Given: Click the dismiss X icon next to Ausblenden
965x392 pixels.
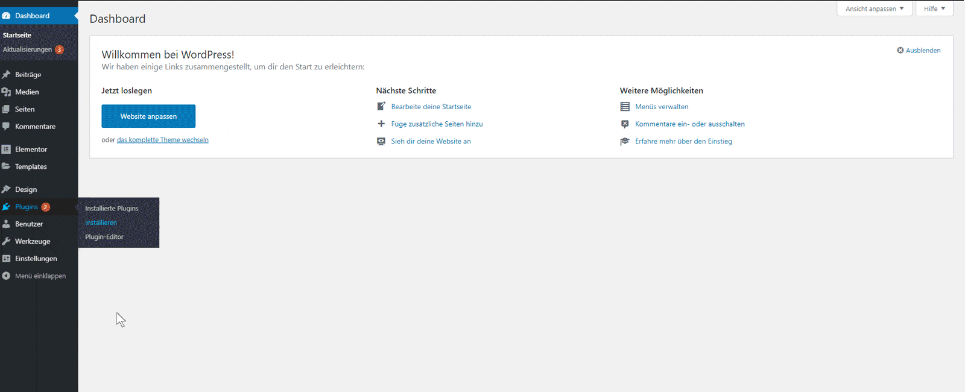Looking at the screenshot, I should [900, 50].
